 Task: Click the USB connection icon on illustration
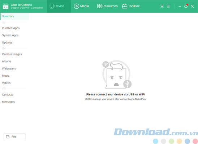127,84
